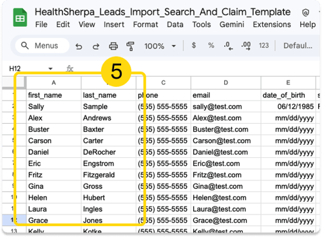This screenshot has width=322, height=237.
Task: Click the phone cell in Sally's row
Action: coord(164,106)
